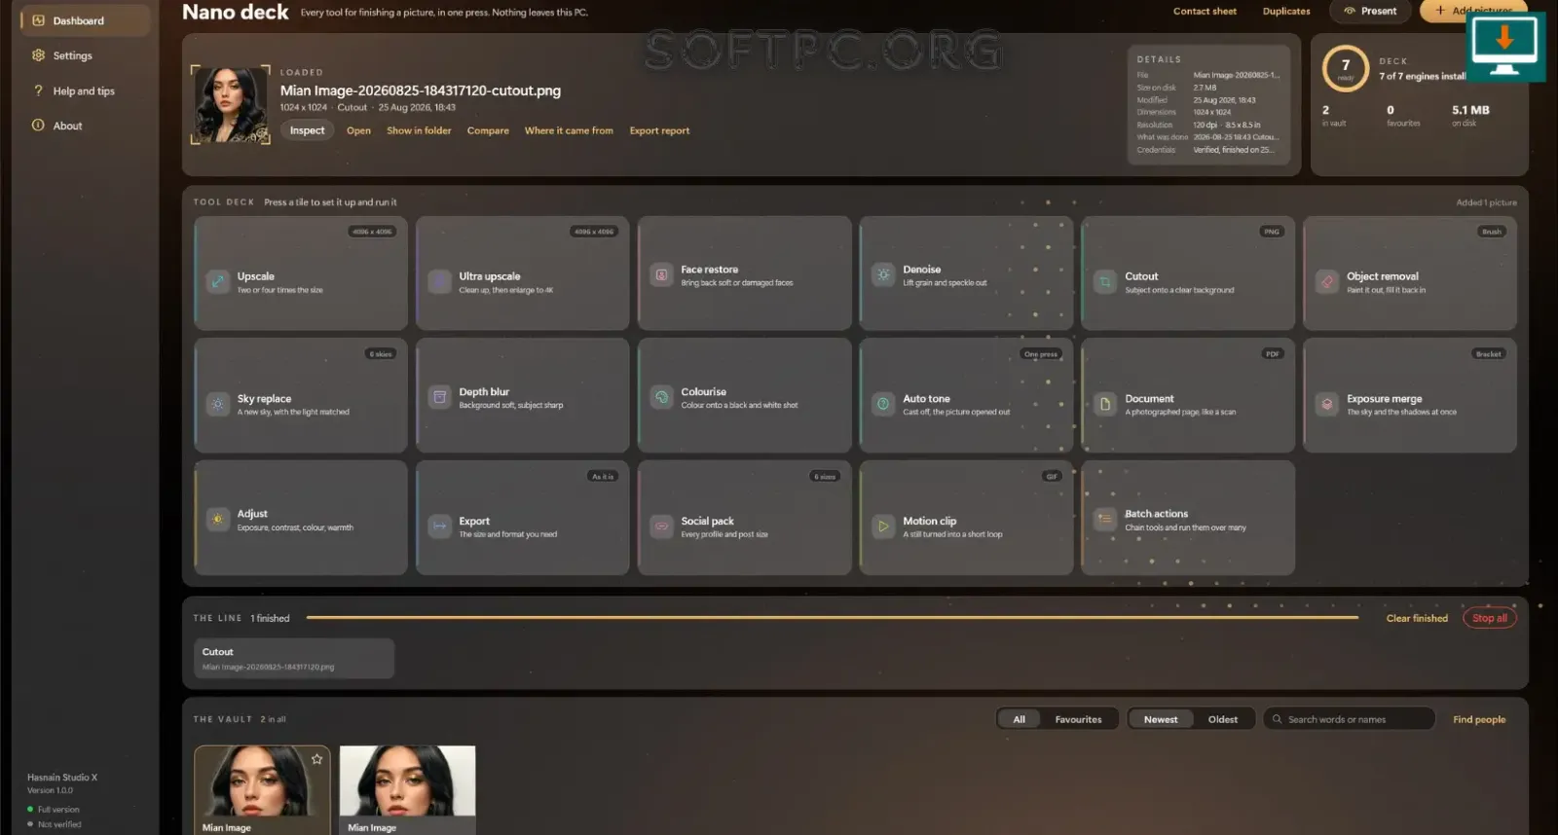Sort the vault by Oldest
This screenshot has width=1558, height=835.
tap(1223, 719)
